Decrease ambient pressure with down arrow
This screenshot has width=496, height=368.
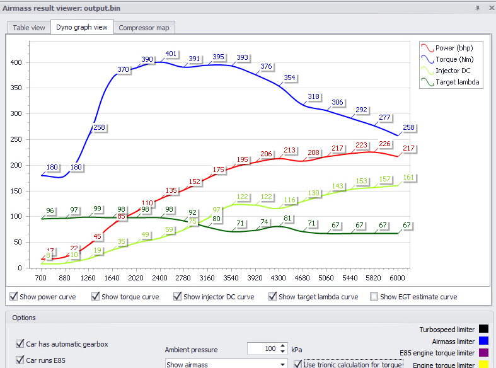(x=283, y=352)
